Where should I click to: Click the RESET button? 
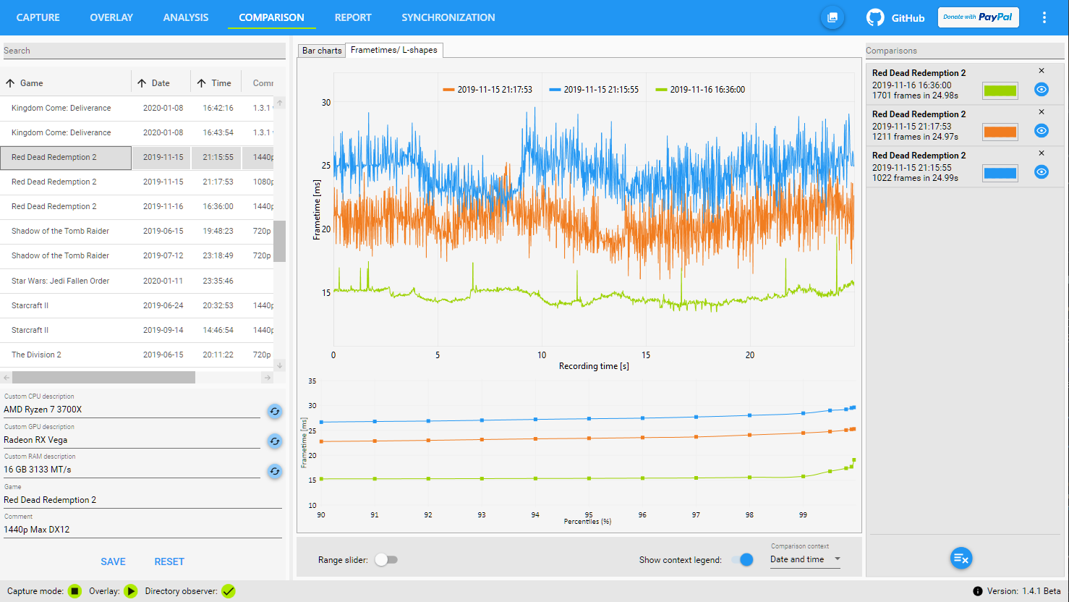coord(169,561)
